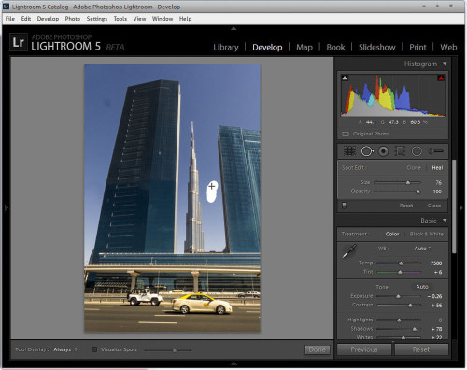
Task: Collapse the Basic panel
Action: (x=445, y=221)
